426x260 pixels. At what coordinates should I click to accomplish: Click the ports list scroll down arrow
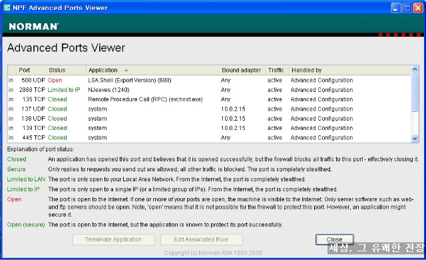(415, 139)
